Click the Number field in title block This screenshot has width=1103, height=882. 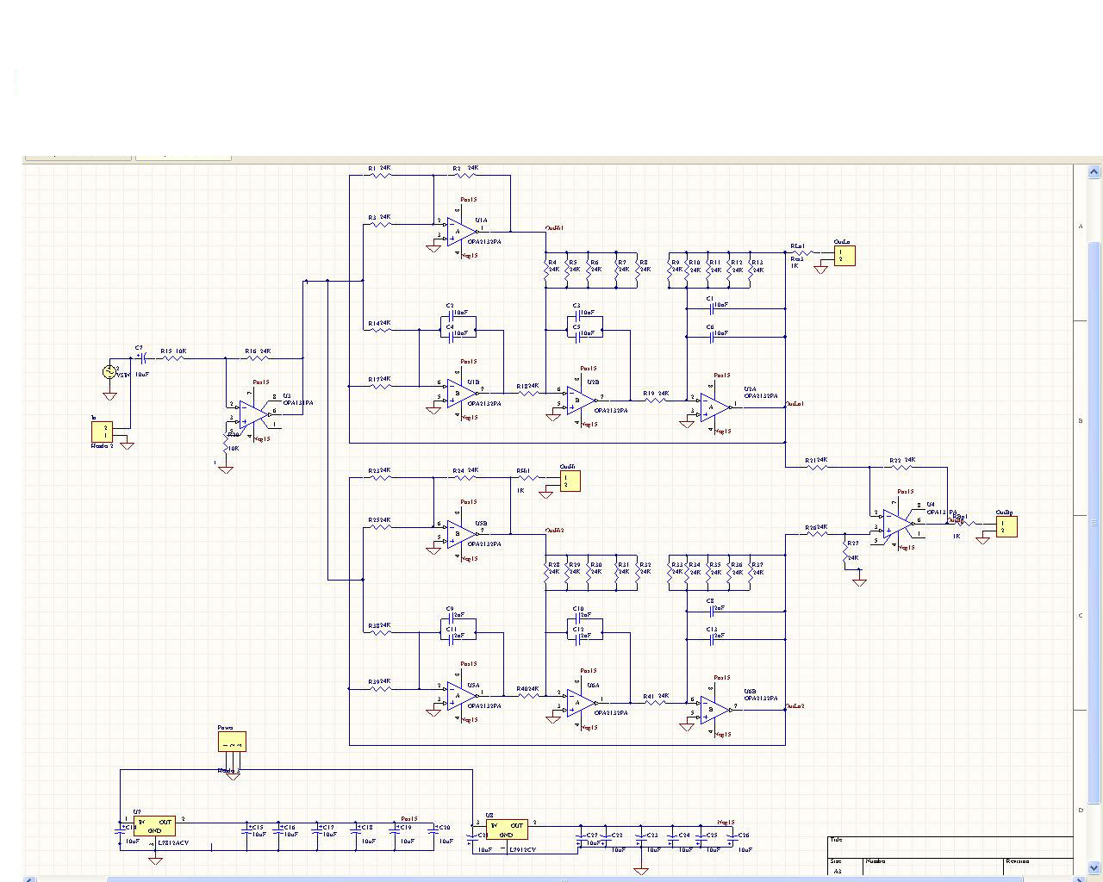[x=934, y=866]
